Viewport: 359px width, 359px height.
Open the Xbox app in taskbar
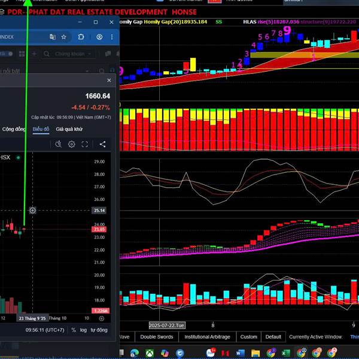click(150, 353)
